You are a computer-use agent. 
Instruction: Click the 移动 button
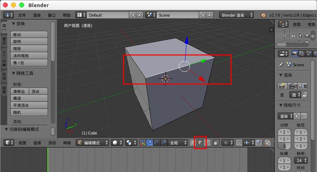click(29, 34)
